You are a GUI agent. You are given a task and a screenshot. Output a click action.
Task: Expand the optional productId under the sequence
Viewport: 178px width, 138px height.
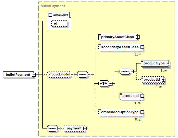coord(163,80)
